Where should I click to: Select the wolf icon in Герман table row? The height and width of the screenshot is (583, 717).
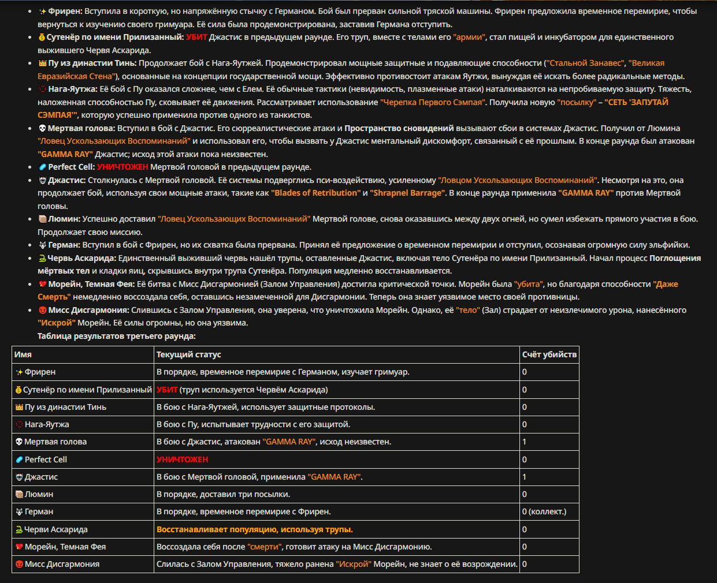pos(19,512)
